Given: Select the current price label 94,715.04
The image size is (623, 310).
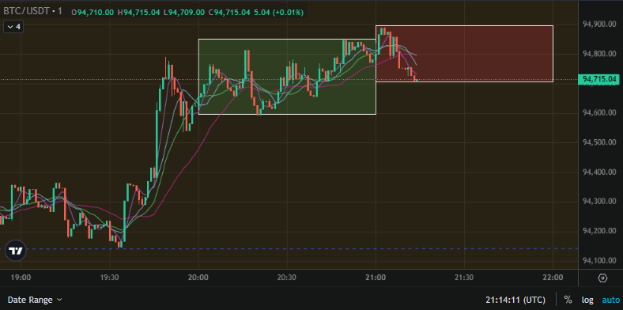Looking at the screenshot, I should click(x=599, y=80).
